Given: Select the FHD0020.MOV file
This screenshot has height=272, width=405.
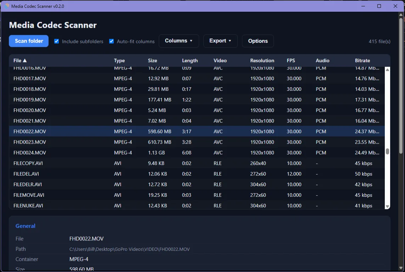Looking at the screenshot, I should 197,110.
